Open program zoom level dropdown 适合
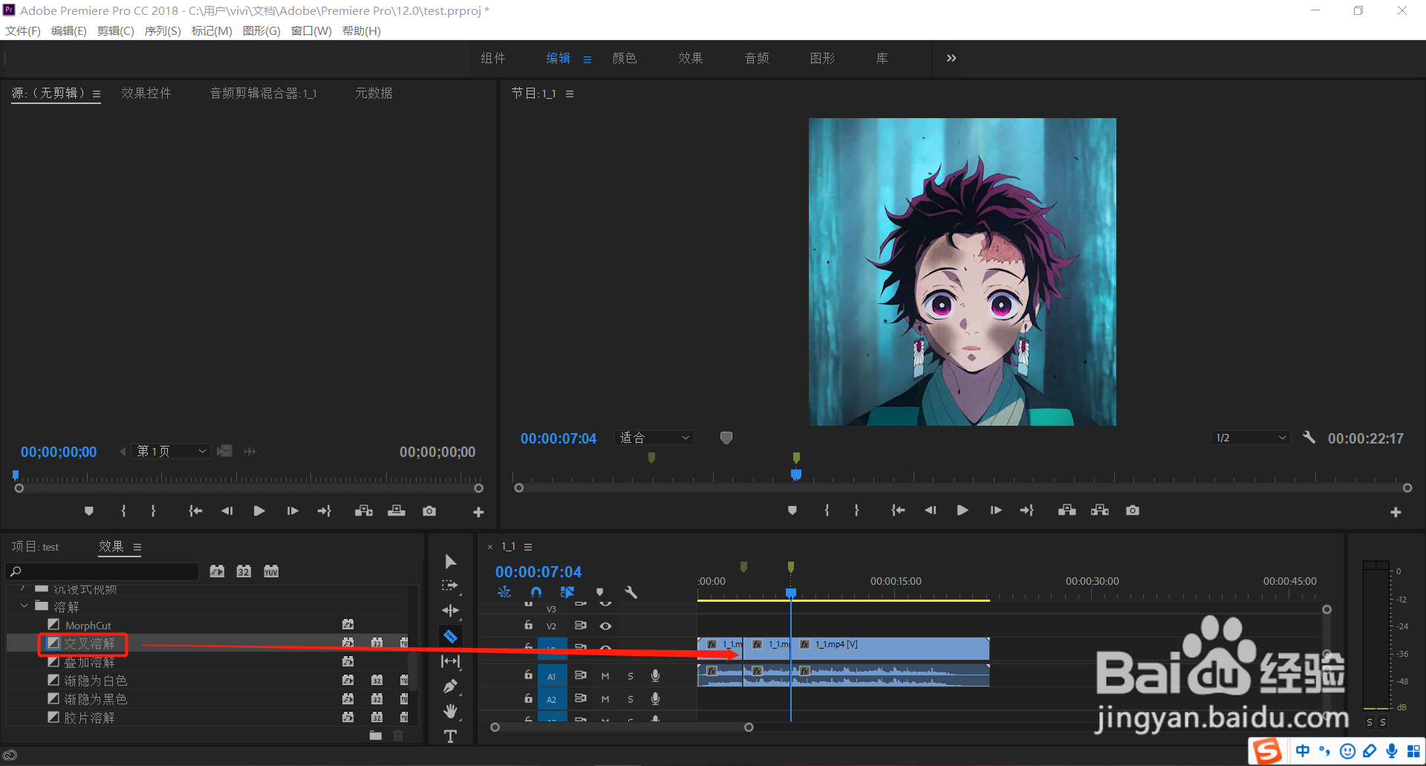This screenshot has width=1426, height=766. 654,438
